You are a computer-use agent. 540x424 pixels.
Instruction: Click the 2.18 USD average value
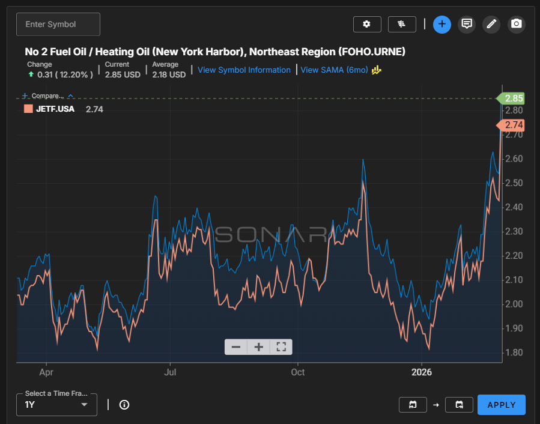pyautogui.click(x=169, y=74)
